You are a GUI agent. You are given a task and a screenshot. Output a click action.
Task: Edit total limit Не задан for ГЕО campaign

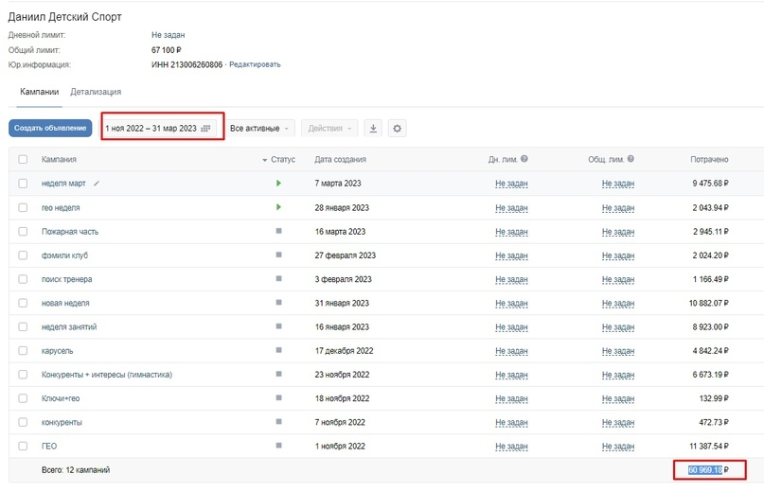618,447
